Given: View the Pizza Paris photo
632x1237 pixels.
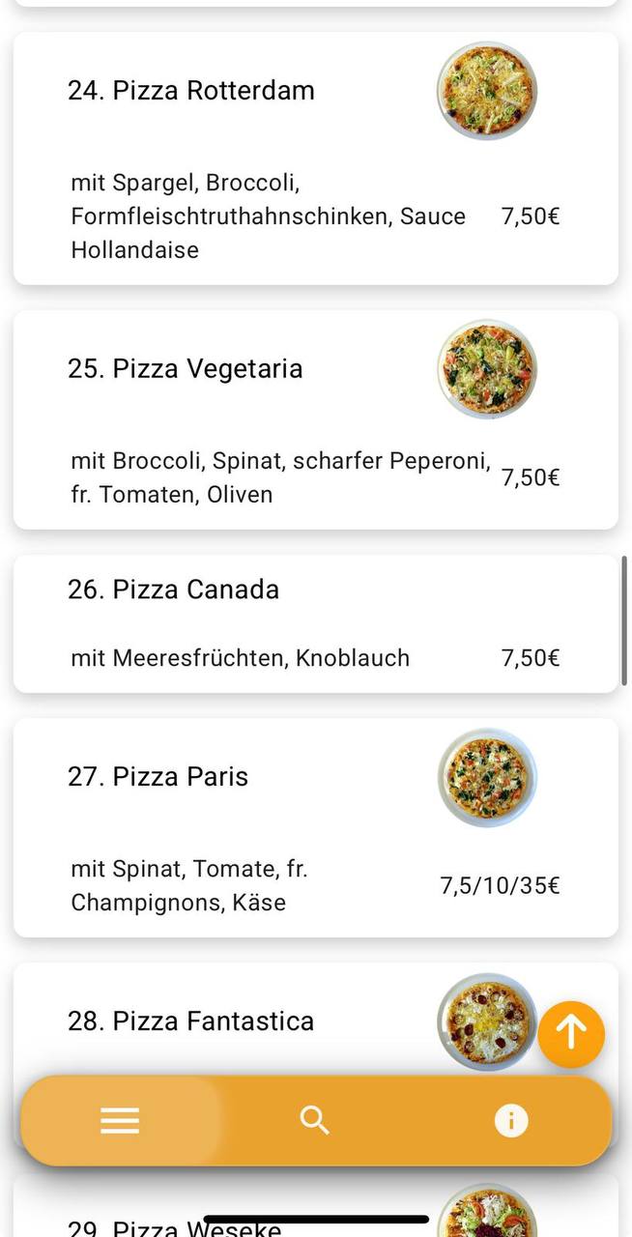Looking at the screenshot, I should pyautogui.click(x=487, y=777).
